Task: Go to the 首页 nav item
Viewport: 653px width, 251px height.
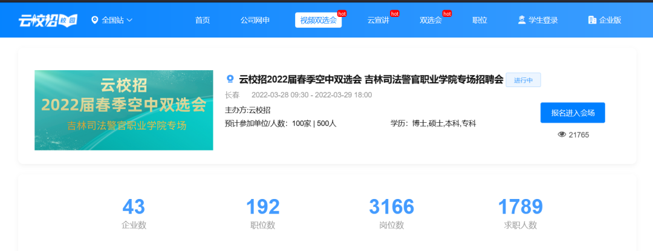Action: 203,20
